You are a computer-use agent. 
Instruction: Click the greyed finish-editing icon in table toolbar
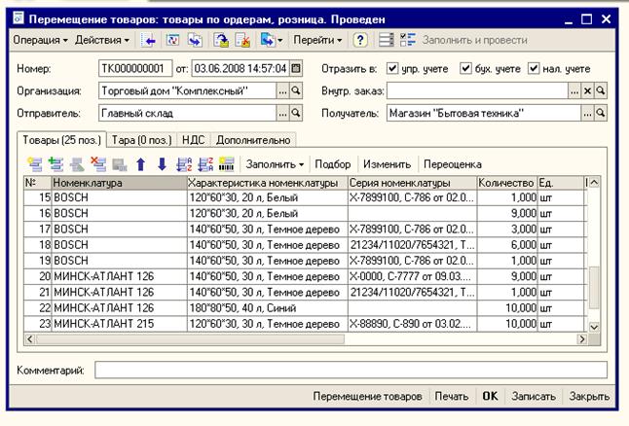click(x=120, y=164)
